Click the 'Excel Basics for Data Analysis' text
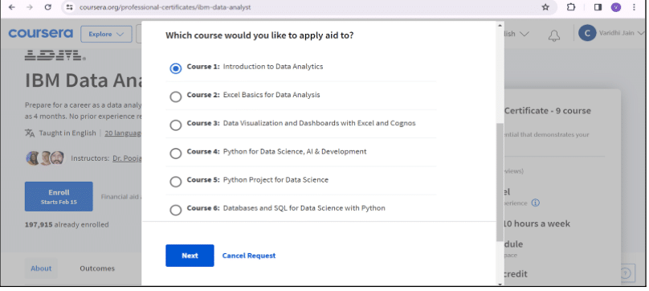 click(x=271, y=95)
